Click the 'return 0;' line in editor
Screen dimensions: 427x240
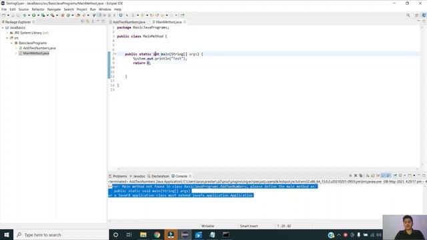coord(141,63)
